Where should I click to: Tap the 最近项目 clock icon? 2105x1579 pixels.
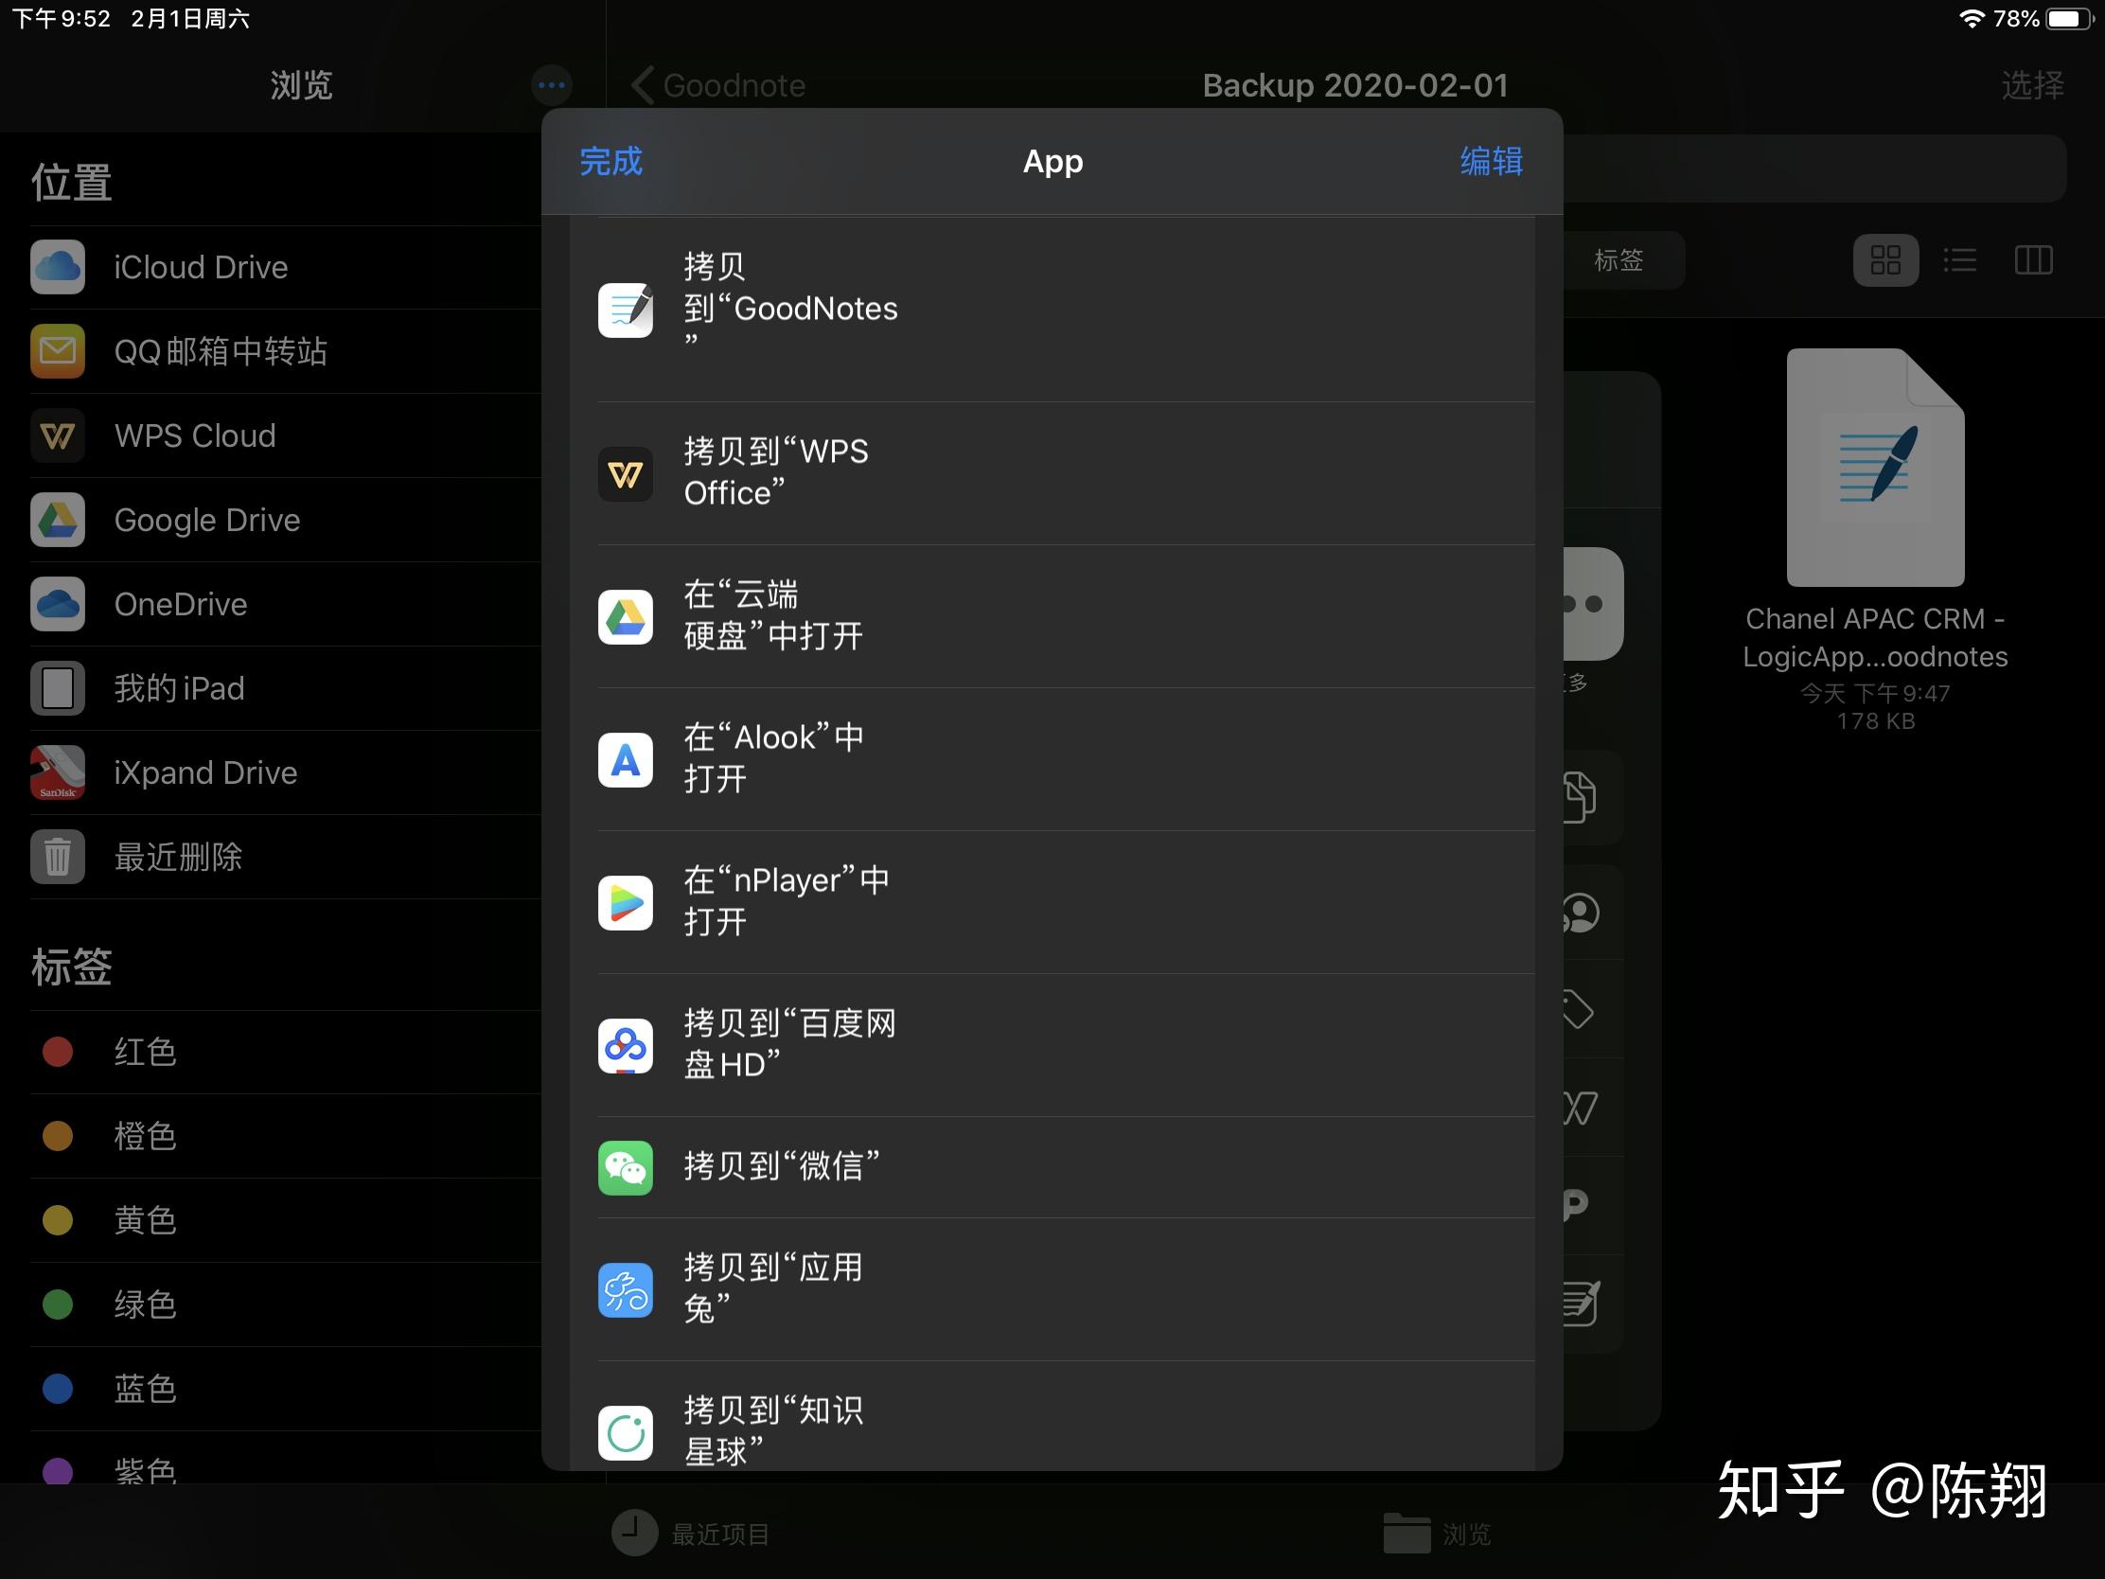634,1533
